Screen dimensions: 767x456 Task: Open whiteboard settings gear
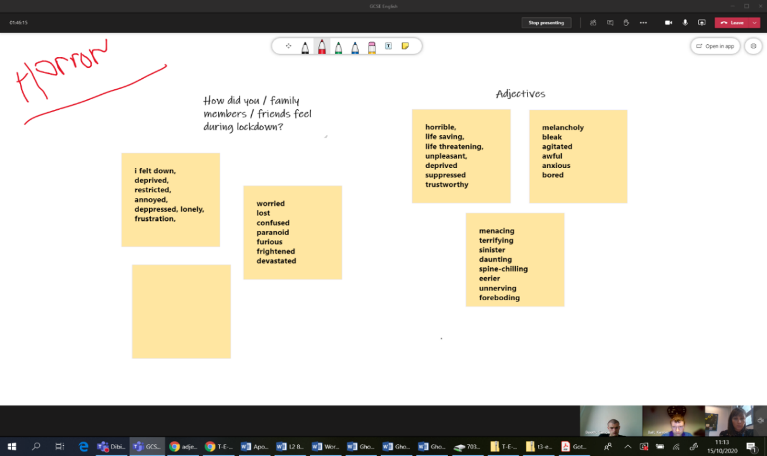753,46
